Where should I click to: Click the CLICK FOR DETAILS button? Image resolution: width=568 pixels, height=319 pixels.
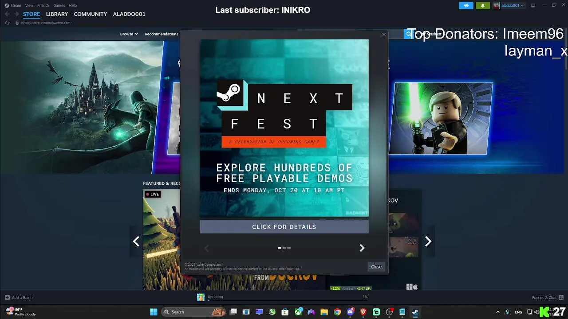pos(284,227)
